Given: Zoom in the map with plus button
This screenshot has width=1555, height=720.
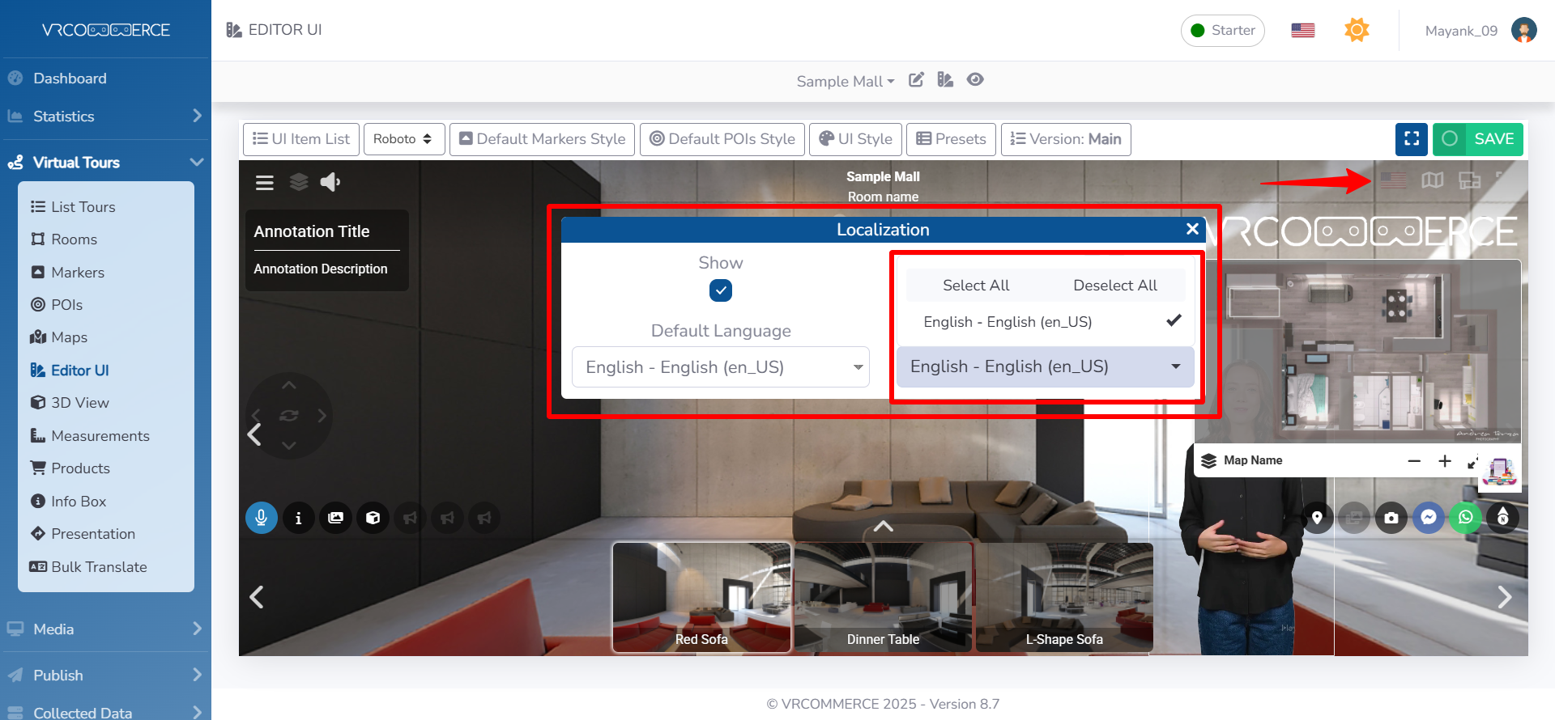Looking at the screenshot, I should (1444, 461).
